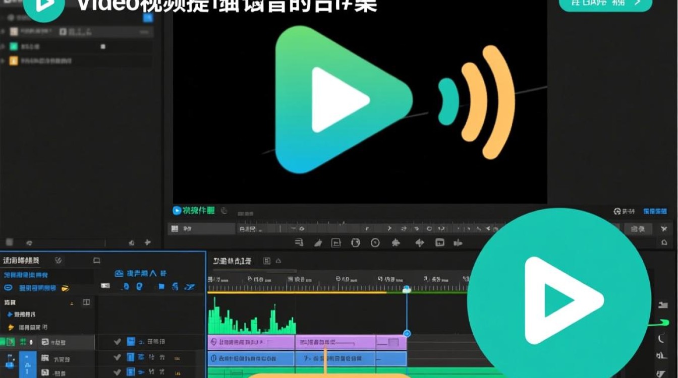Image resolution: width=678 pixels, height=378 pixels.
Task: Click the grid icon at the toolbar's left end
Action: pos(175,229)
